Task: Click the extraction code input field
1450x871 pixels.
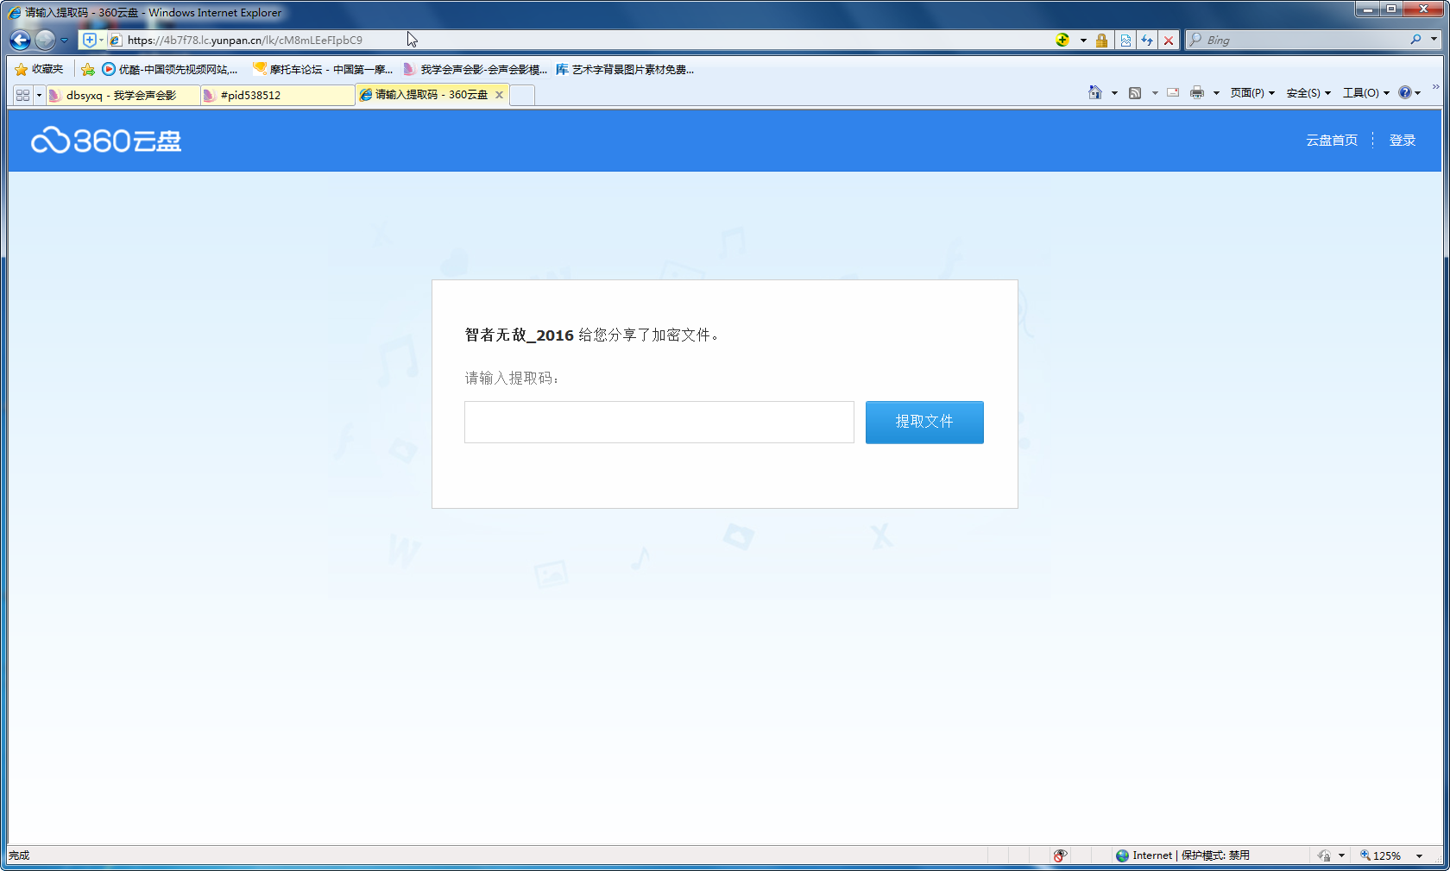Action: (659, 422)
